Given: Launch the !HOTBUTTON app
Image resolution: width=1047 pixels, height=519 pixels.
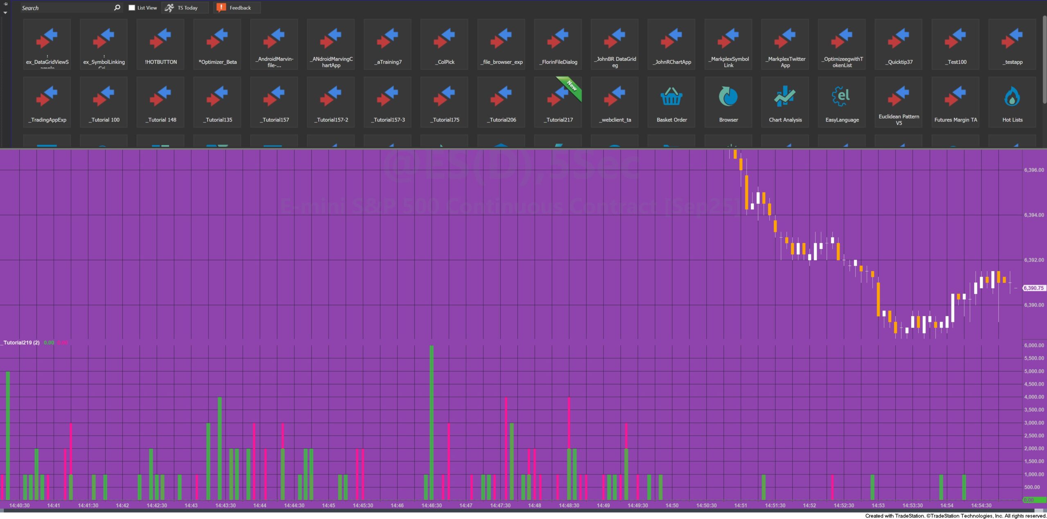Looking at the screenshot, I should pos(160,44).
